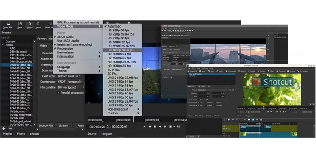Viewport: 316px width, 158px height.
Task: Skip to end with player control
Action: [x=165, y=127]
